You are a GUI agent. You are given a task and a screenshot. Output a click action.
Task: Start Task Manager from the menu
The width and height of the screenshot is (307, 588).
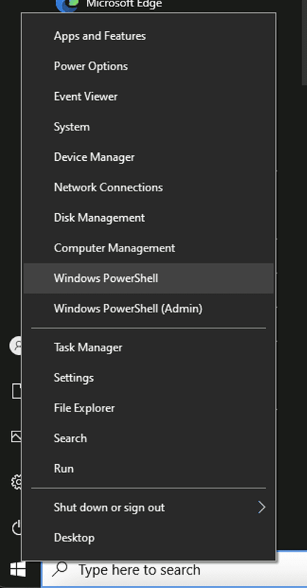[148, 348]
